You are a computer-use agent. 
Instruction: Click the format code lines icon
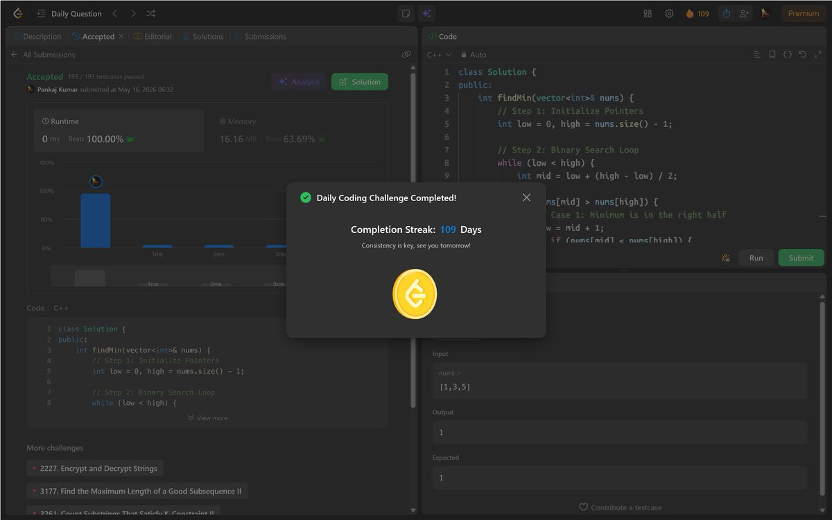point(757,55)
